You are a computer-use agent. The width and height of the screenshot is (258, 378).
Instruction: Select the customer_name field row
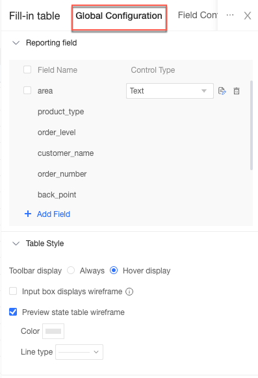pos(66,153)
